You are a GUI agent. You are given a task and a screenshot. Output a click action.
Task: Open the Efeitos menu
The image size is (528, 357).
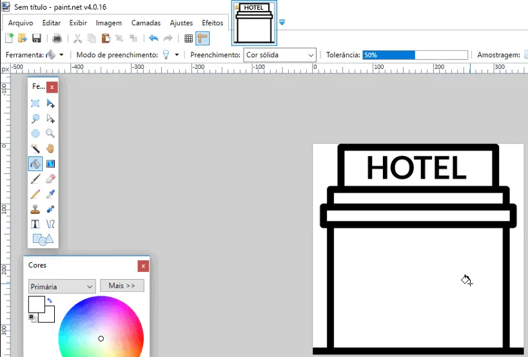point(213,23)
